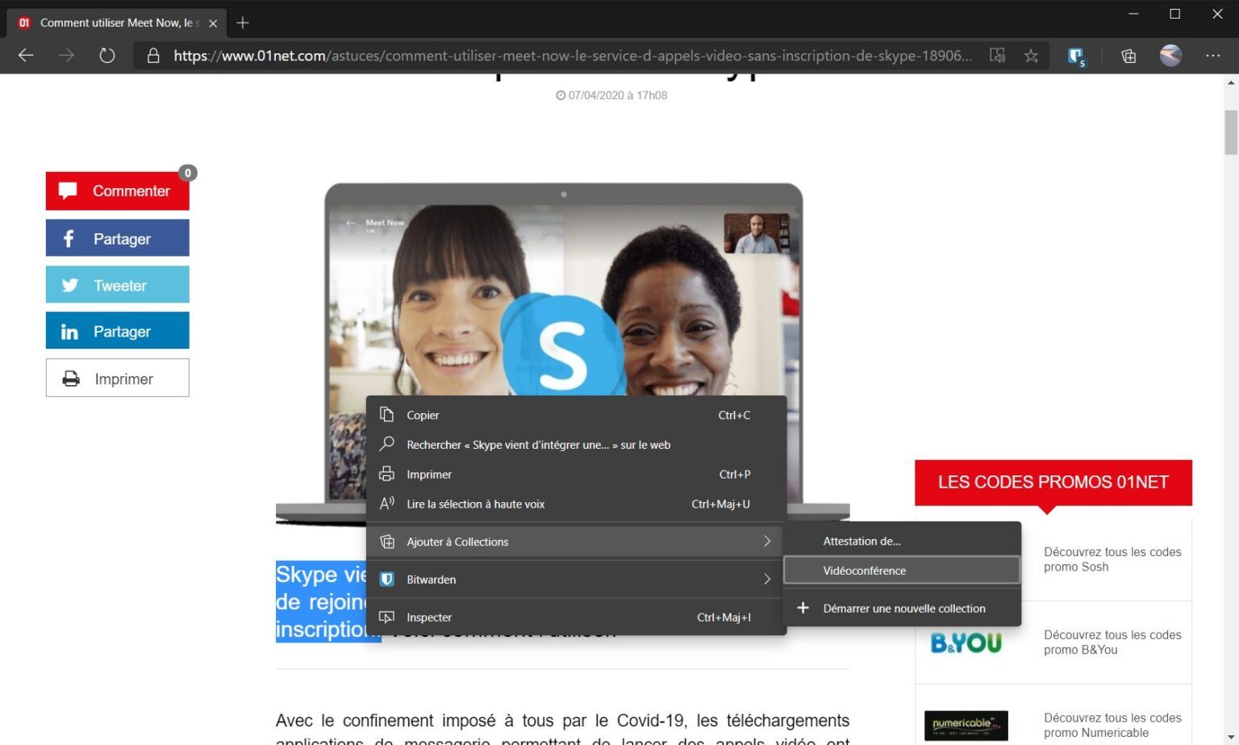Click the Copier icon in context menu
This screenshot has height=745, width=1239.
pos(387,415)
